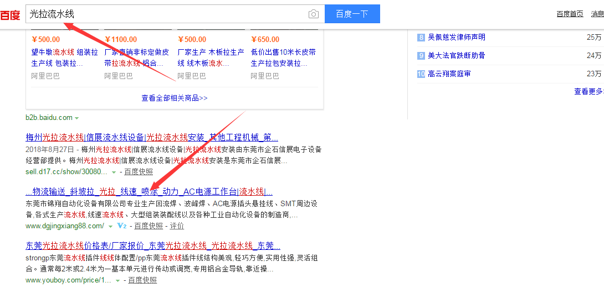Click 评价 link under dgjingxiang88 result
Screen dimensions: 604x293
(x=177, y=226)
